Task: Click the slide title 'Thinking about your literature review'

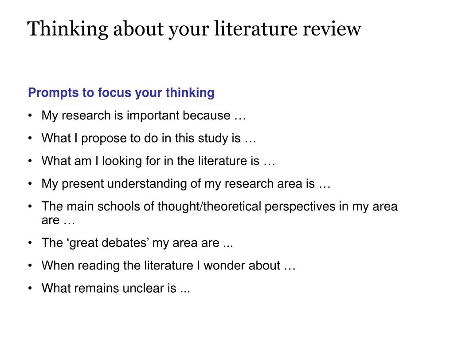Action: click(x=194, y=29)
